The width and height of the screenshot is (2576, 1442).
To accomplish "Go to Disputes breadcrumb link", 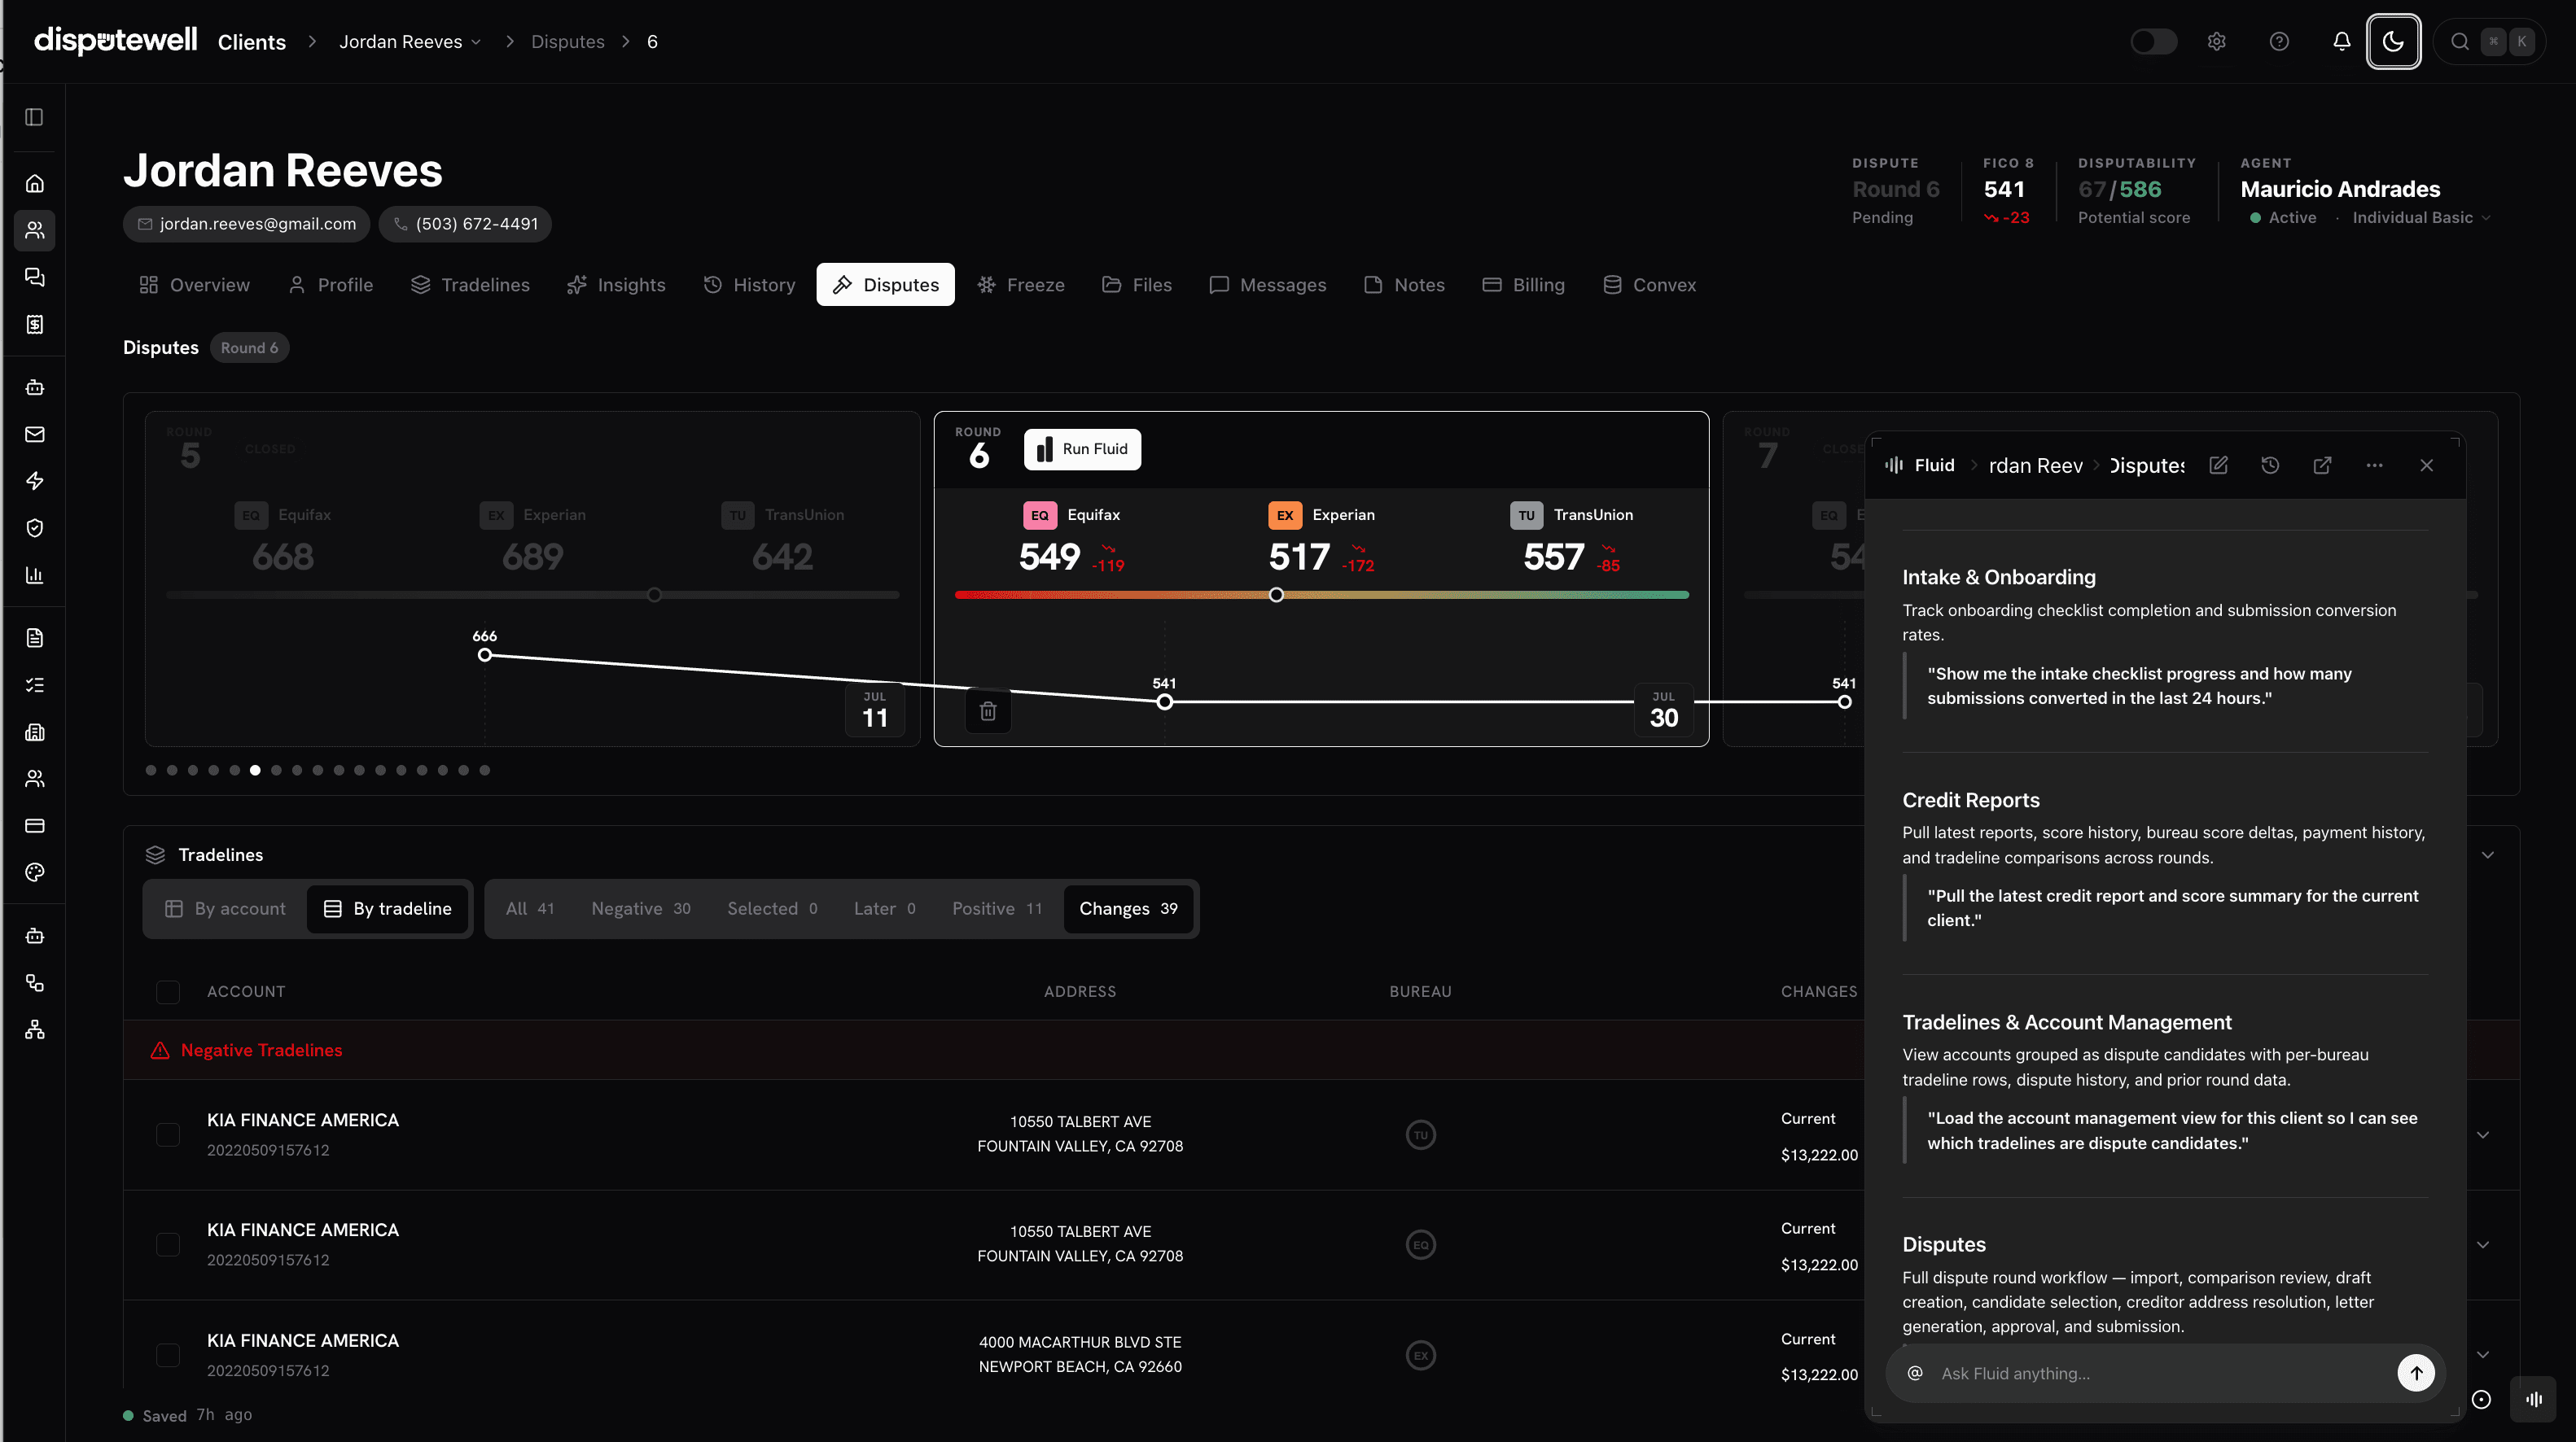I will pos(568,42).
